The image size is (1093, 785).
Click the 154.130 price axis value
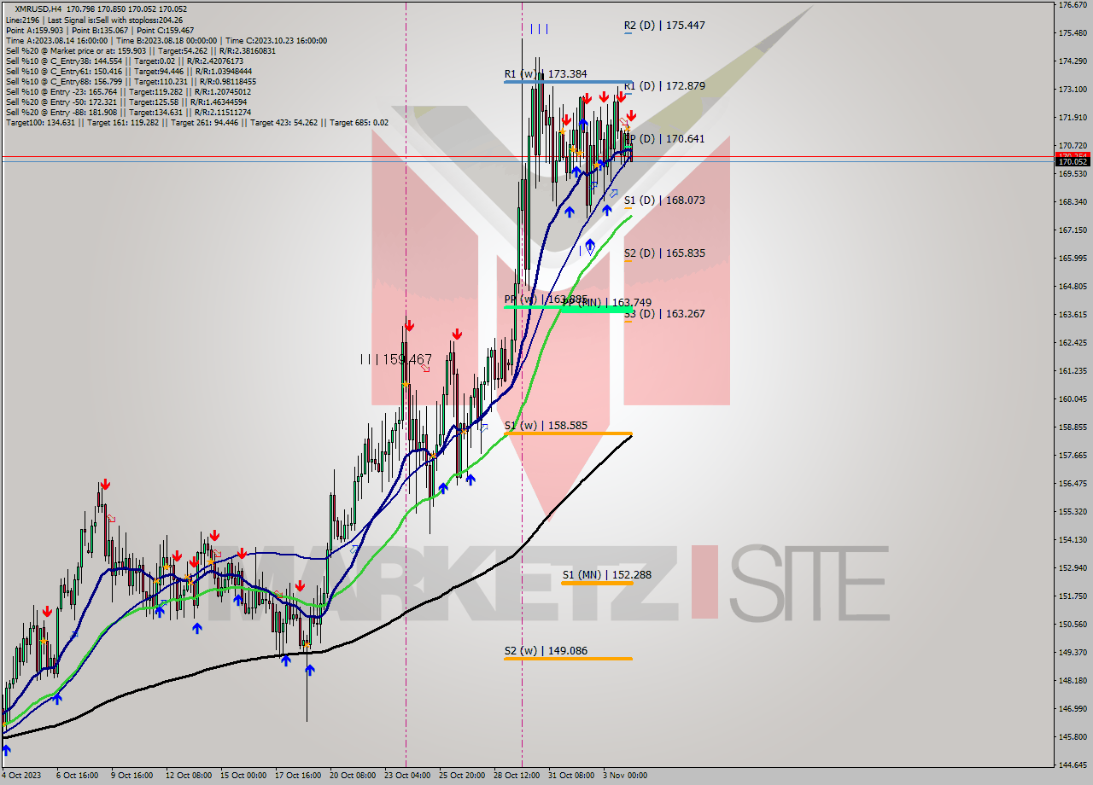coord(1073,540)
